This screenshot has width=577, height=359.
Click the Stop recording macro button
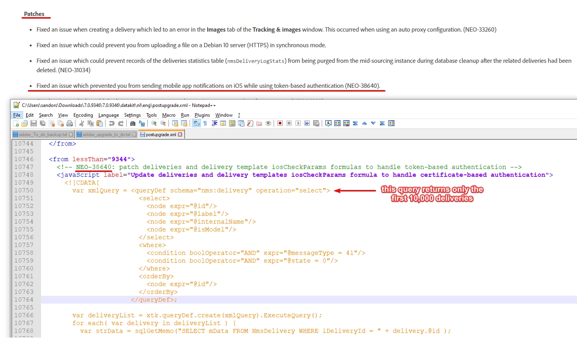click(x=289, y=123)
